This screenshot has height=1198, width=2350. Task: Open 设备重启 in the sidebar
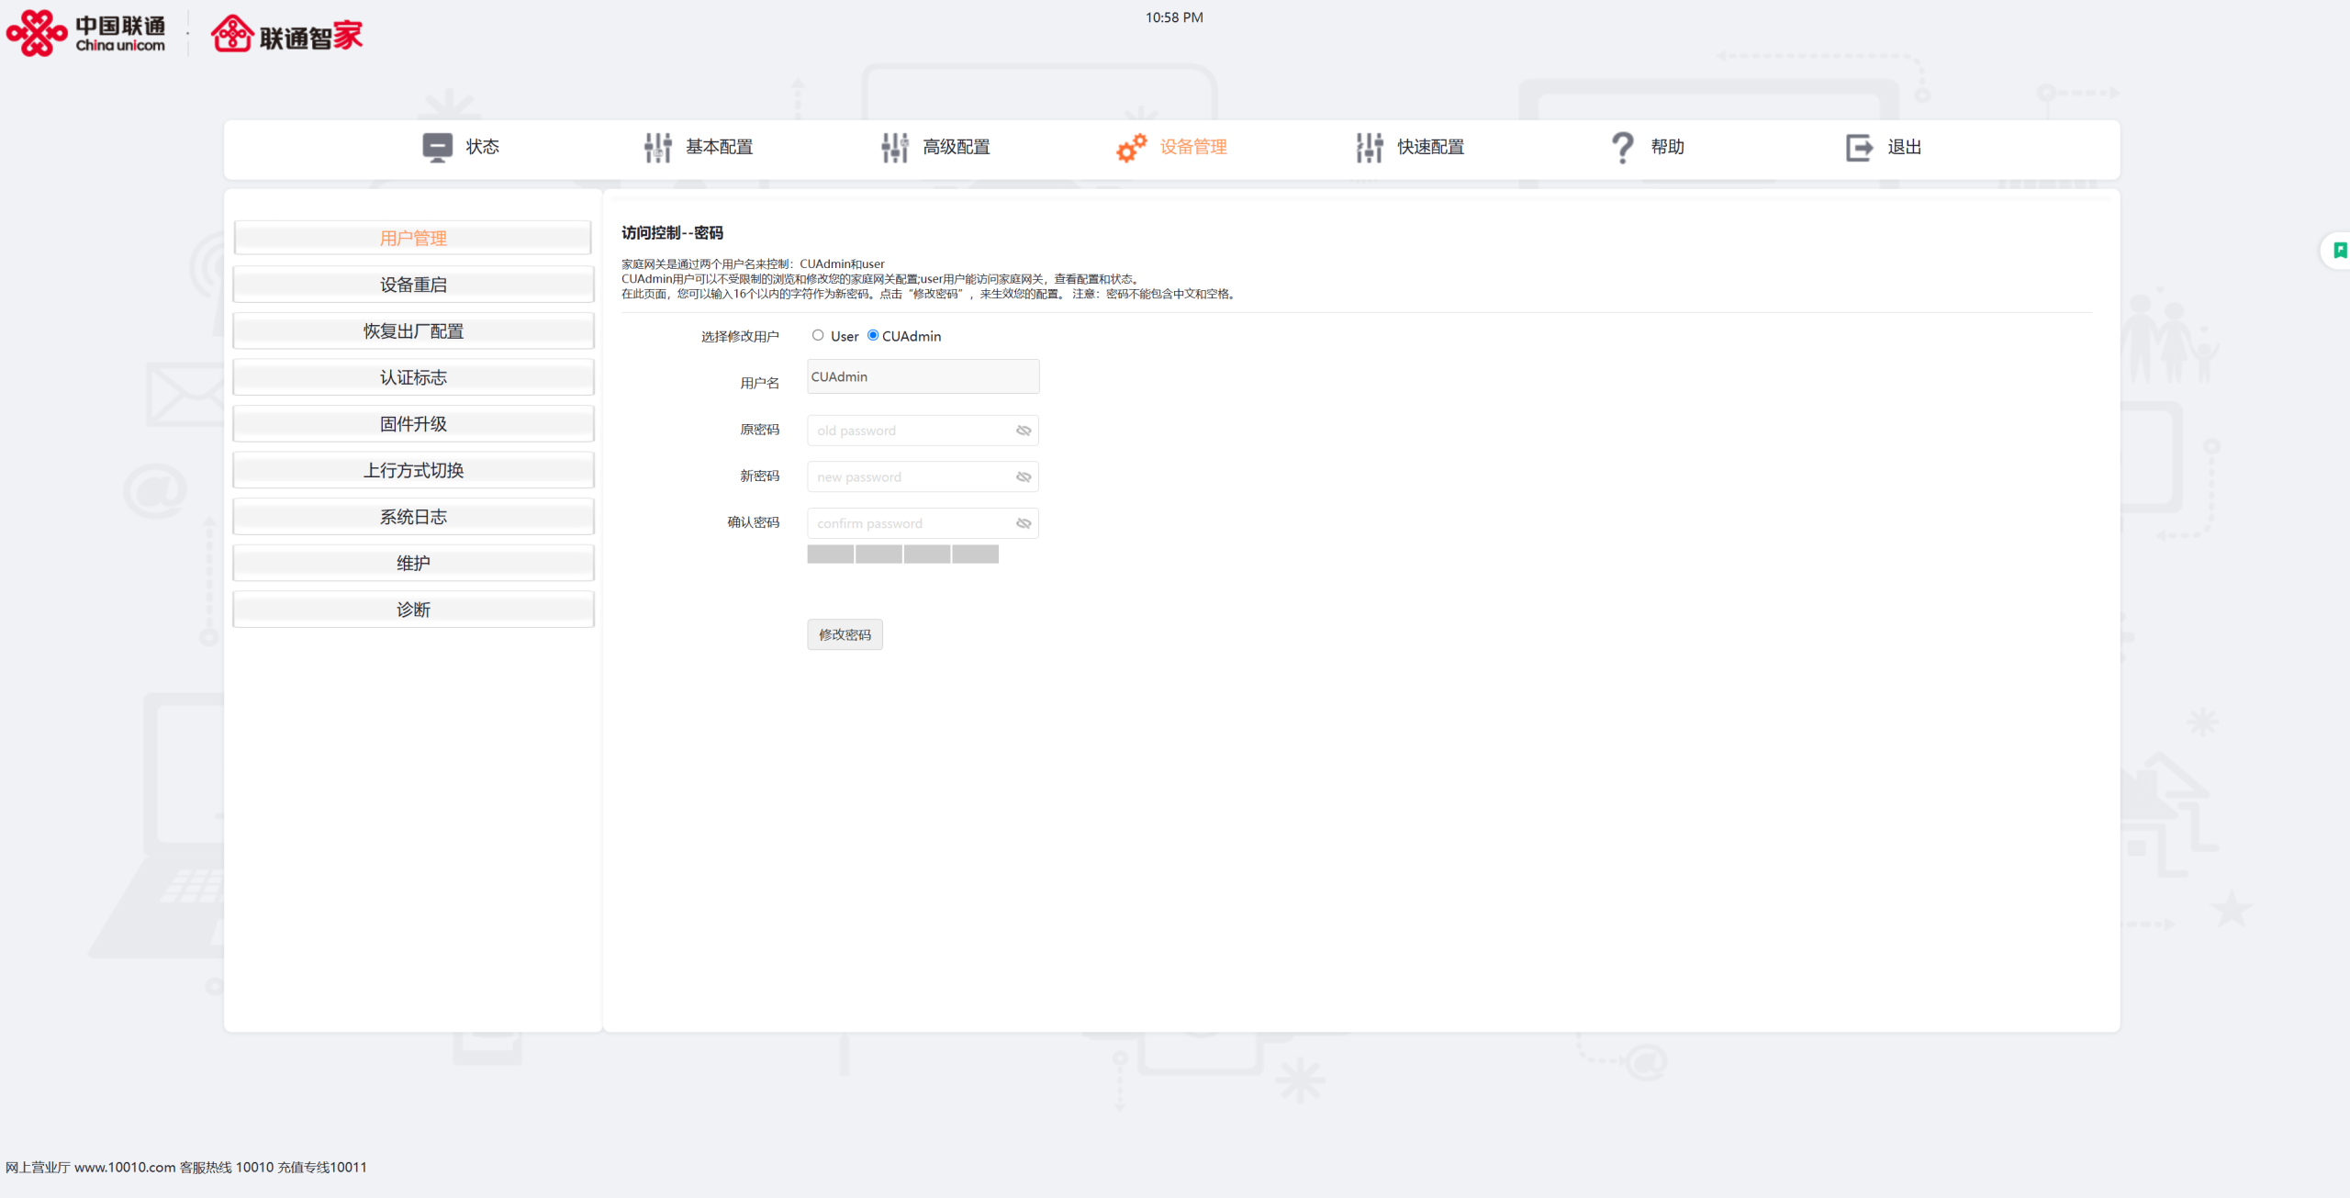point(413,285)
